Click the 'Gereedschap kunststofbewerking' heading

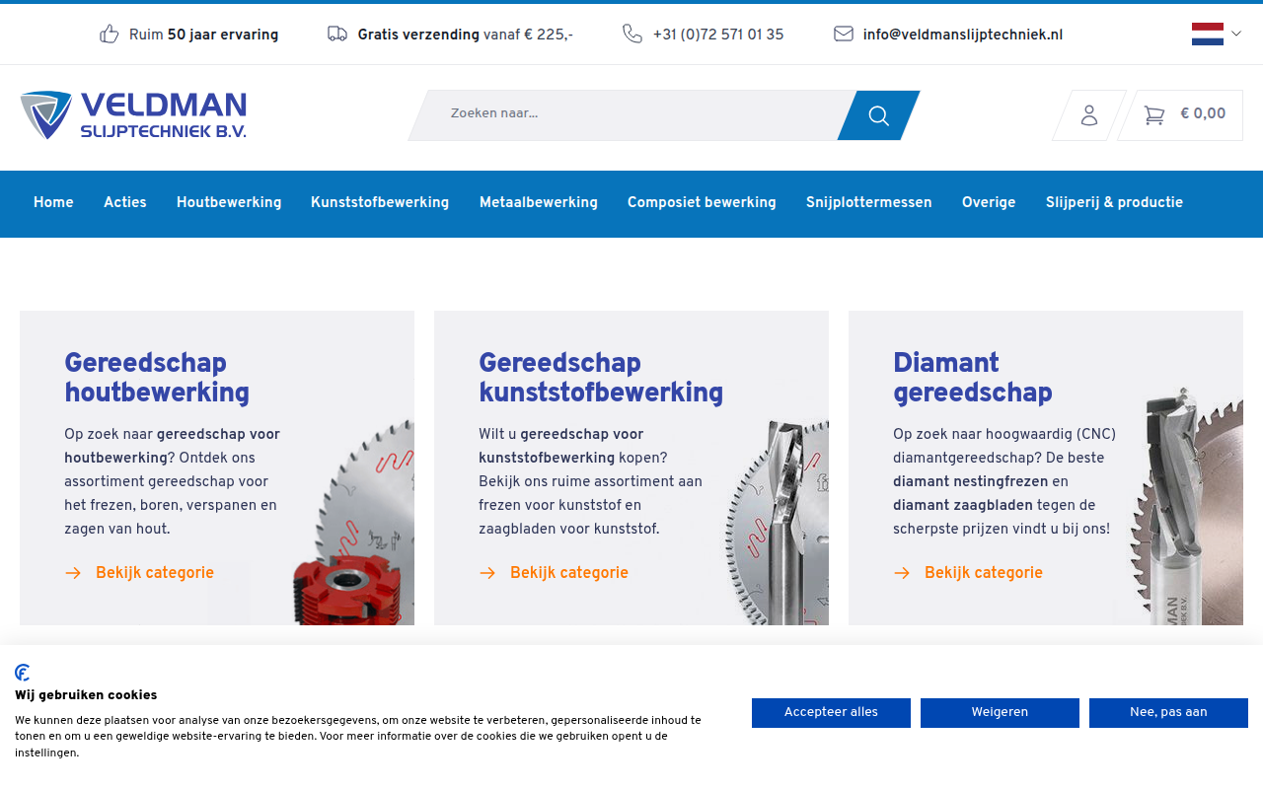pos(601,378)
